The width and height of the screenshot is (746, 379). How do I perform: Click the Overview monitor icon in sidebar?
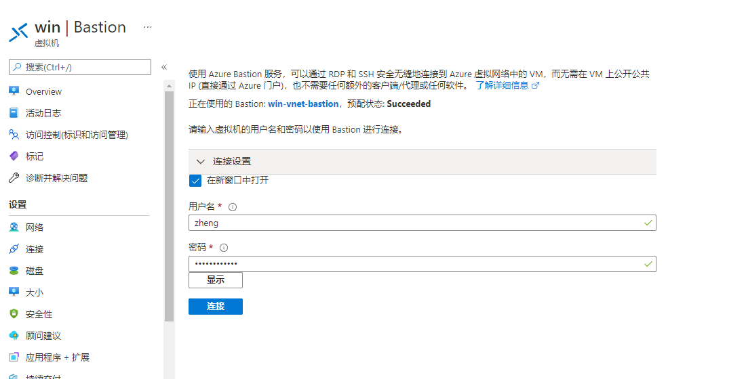pos(14,91)
